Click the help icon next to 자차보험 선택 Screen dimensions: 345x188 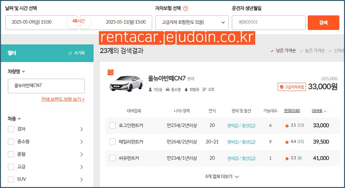tap(186, 9)
